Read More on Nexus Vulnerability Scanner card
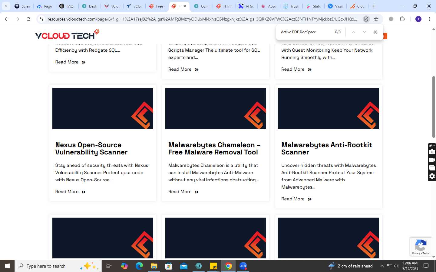This screenshot has height=272, width=436. [x=70, y=192]
